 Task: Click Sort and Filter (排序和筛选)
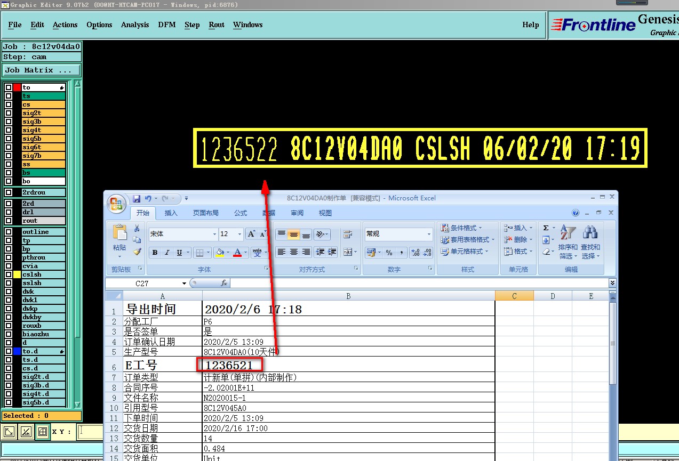point(568,242)
